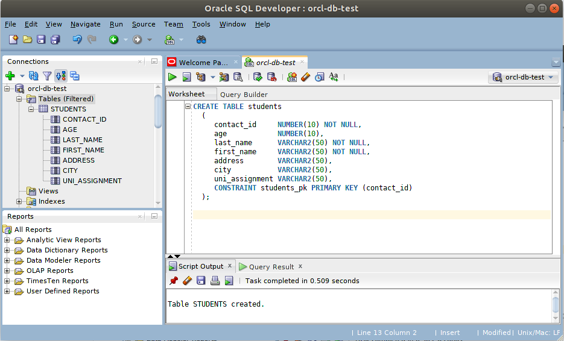Screen dimensions: 564x341
Task: Toggle the highlighted schema browser icon in Connections
Action: [x=60, y=76]
